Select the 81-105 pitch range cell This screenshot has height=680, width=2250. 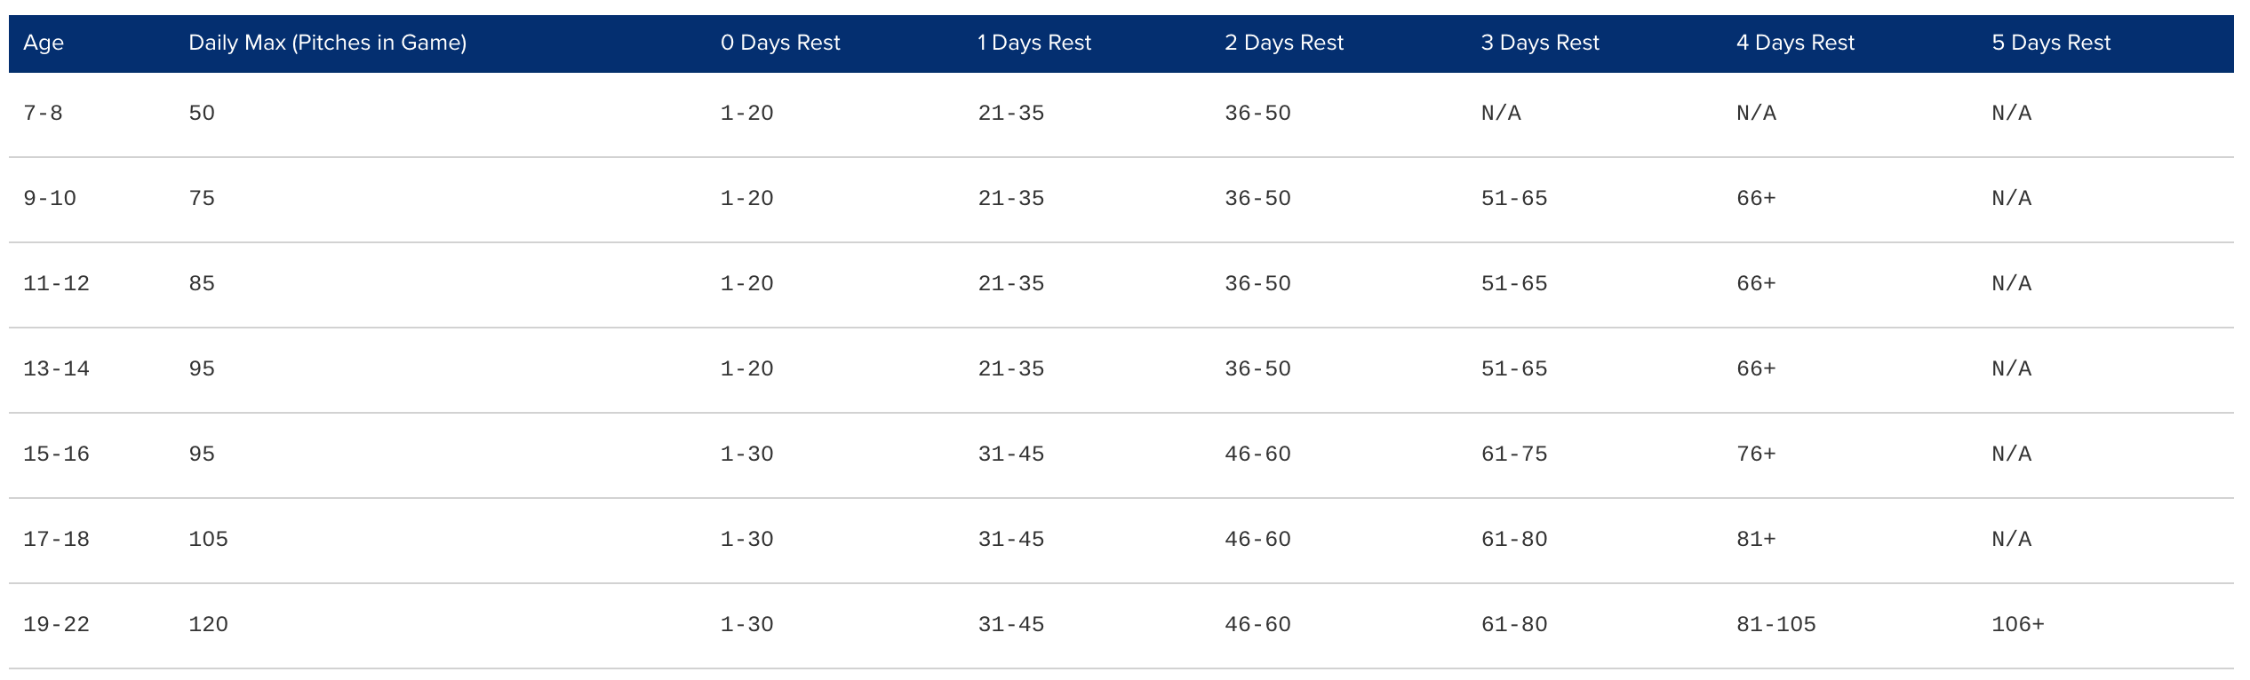[1775, 624]
